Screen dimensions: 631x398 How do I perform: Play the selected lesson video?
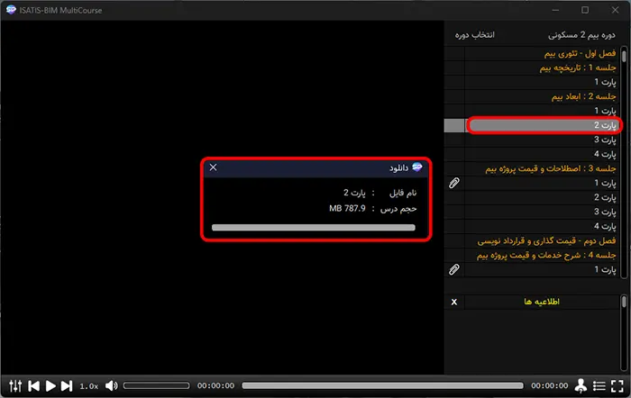coord(50,386)
